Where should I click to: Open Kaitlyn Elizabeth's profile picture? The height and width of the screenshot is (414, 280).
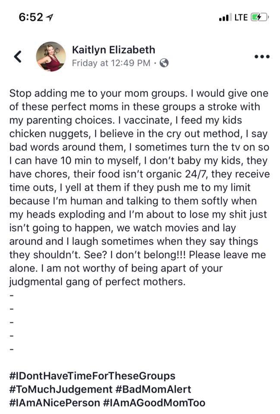[x=51, y=57]
